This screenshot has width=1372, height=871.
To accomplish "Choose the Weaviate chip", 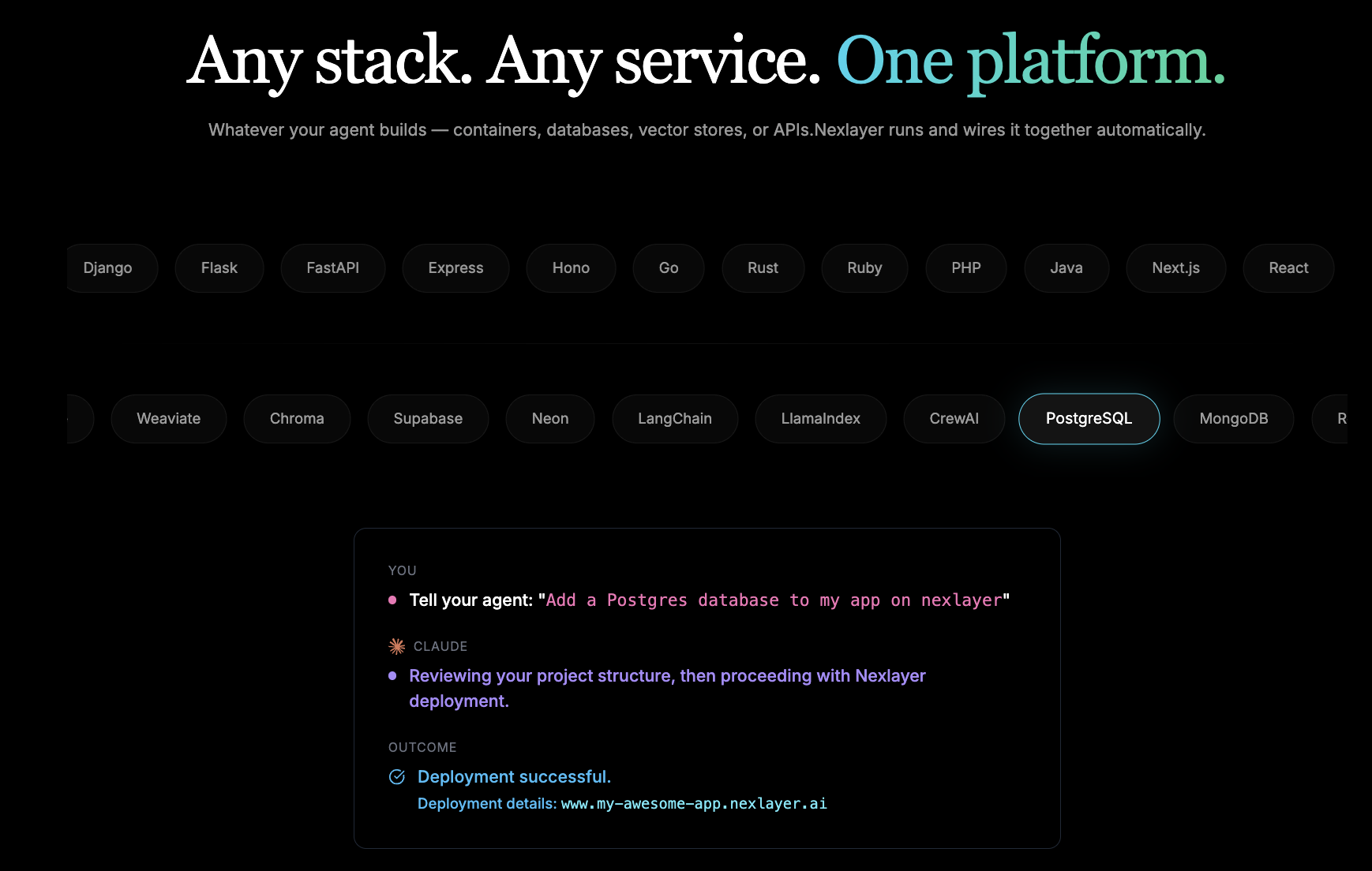I will [169, 419].
